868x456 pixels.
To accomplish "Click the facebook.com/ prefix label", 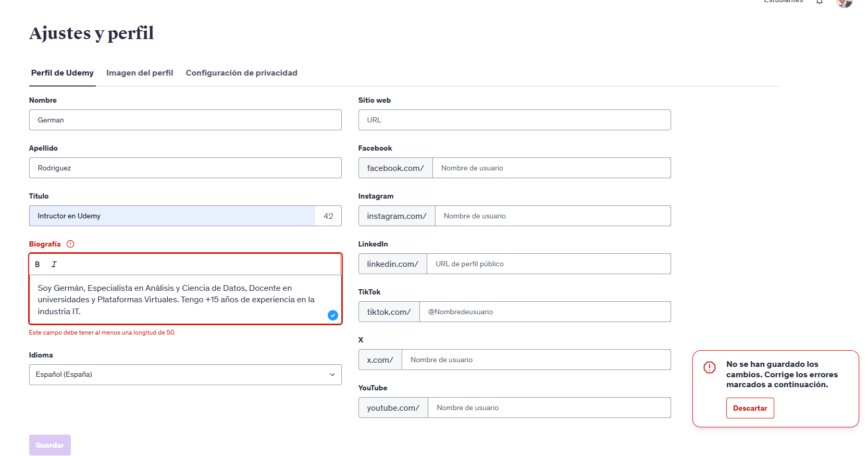I will (x=395, y=168).
